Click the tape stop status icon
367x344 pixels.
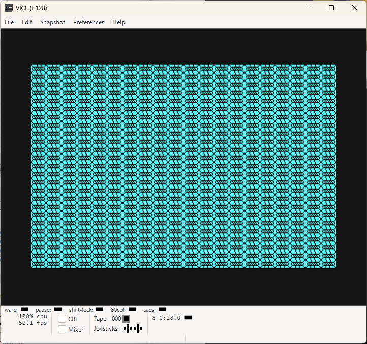(126, 319)
